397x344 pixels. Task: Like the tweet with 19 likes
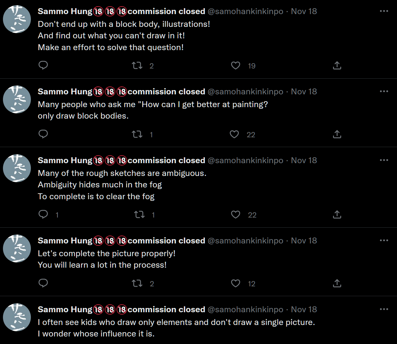[x=236, y=66]
